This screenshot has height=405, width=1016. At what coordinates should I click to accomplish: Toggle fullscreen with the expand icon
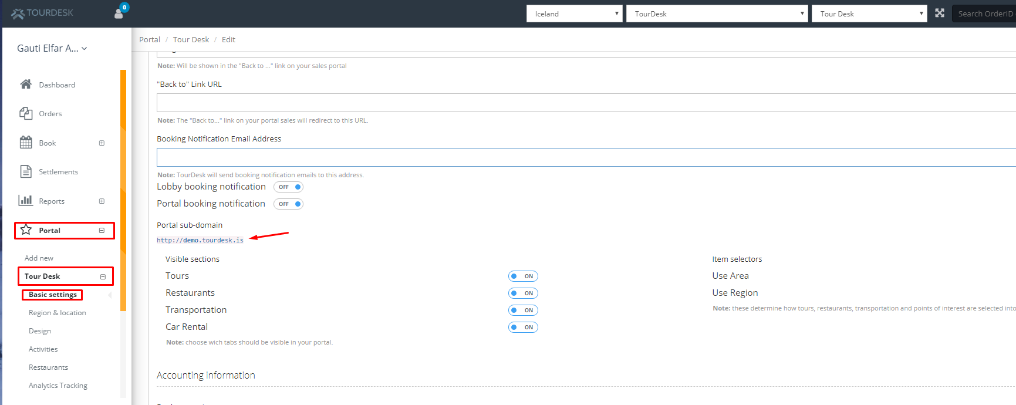(940, 13)
